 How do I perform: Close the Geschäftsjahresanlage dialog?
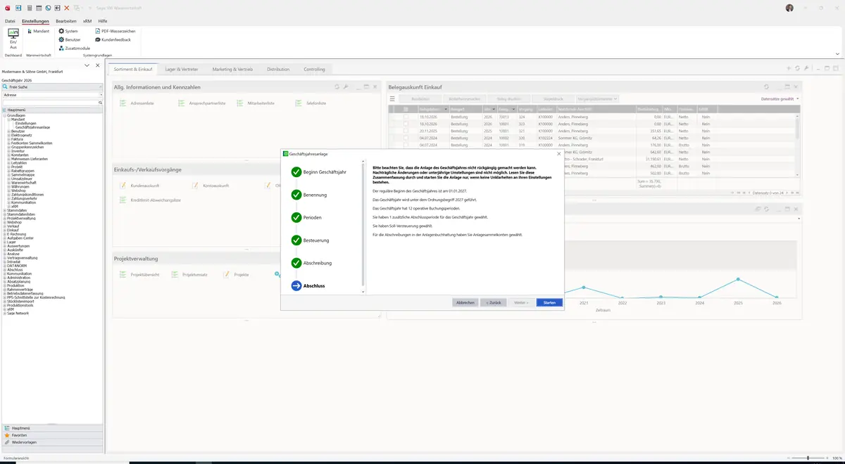pos(558,153)
